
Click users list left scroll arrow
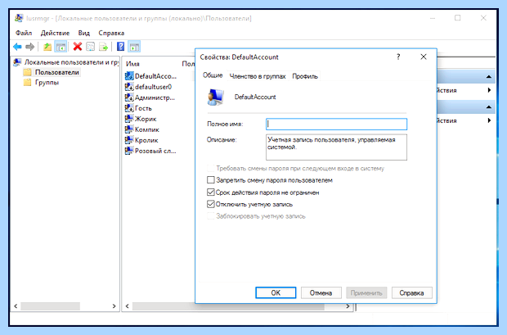127,306
